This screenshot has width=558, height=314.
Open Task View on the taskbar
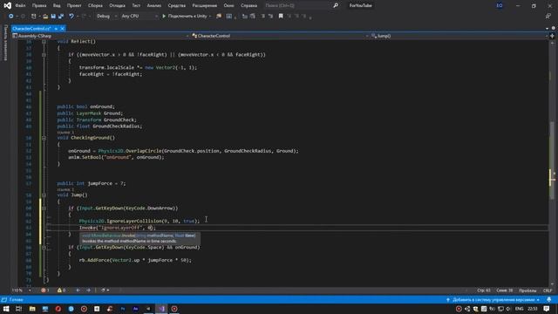pyautogui.click(x=19, y=309)
